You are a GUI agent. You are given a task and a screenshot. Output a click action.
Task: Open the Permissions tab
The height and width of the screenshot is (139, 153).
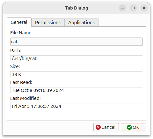pos(48,23)
